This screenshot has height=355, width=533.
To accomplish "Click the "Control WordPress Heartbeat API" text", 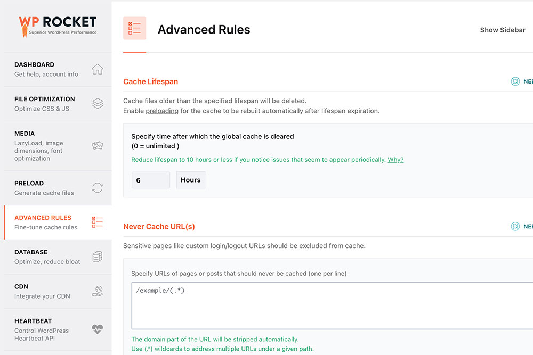I will pyautogui.click(x=42, y=334).
